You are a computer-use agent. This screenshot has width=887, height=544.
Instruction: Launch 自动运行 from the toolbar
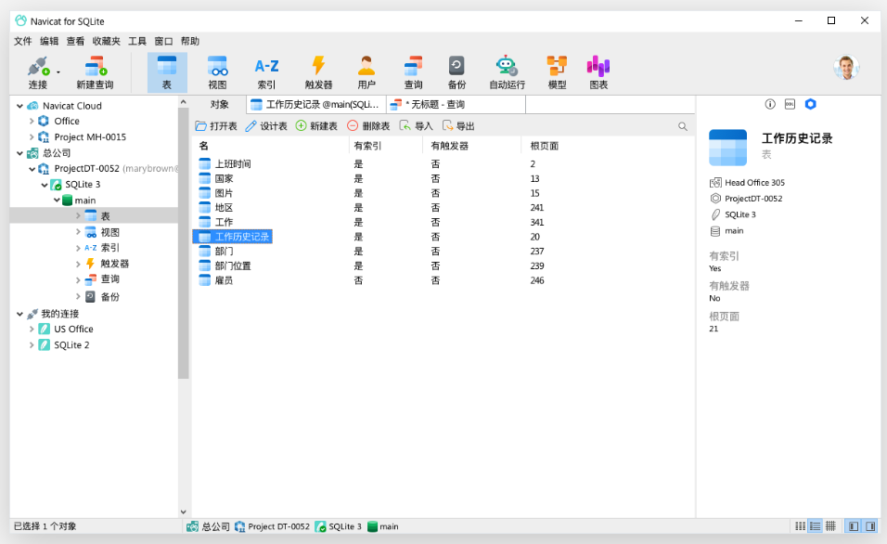point(506,70)
